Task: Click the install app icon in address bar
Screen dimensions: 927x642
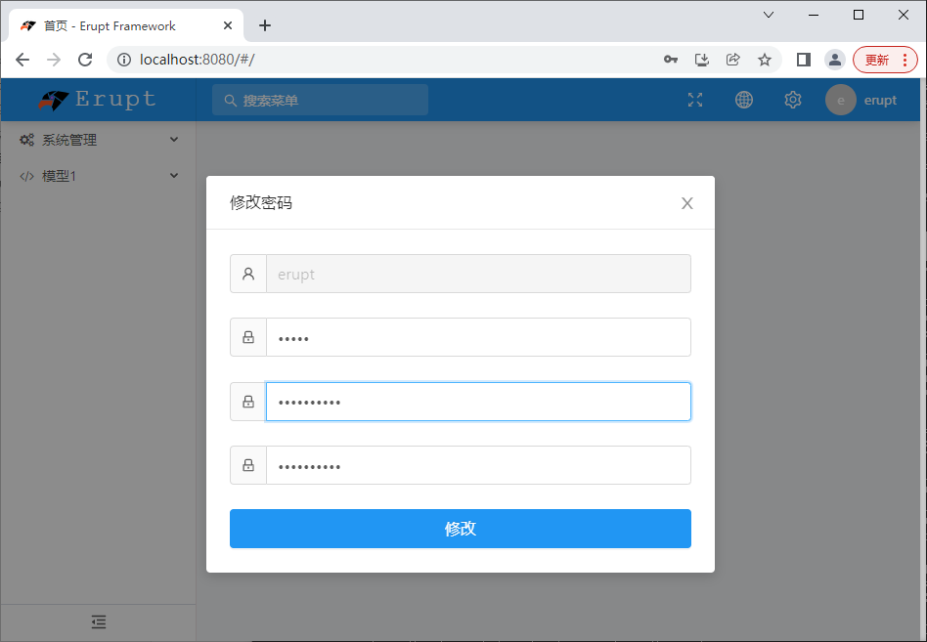Action: click(702, 60)
